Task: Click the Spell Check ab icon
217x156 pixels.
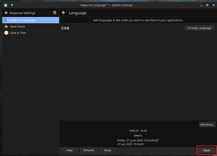Action: click(6, 26)
